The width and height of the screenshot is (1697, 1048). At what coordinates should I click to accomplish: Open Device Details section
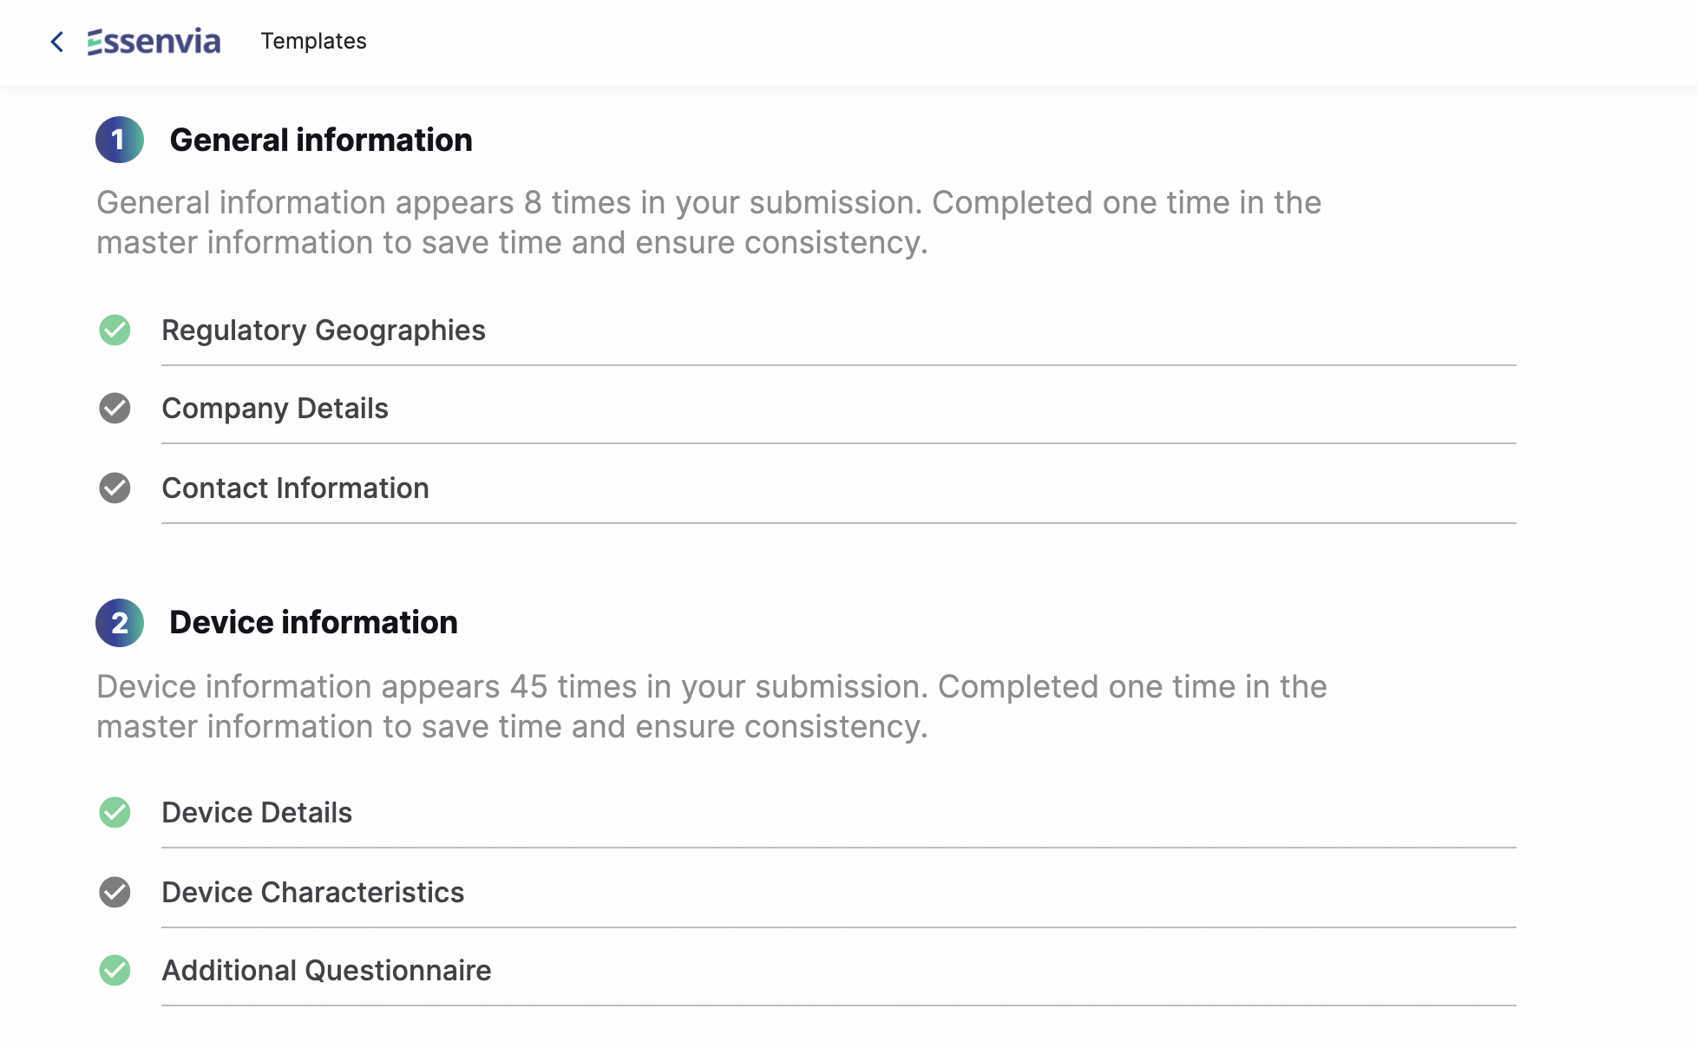tap(838, 813)
